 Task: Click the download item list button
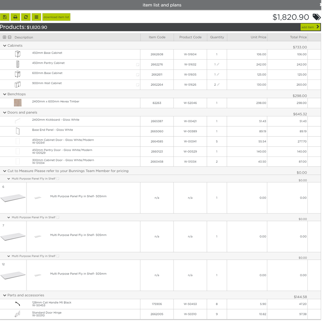[56, 17]
